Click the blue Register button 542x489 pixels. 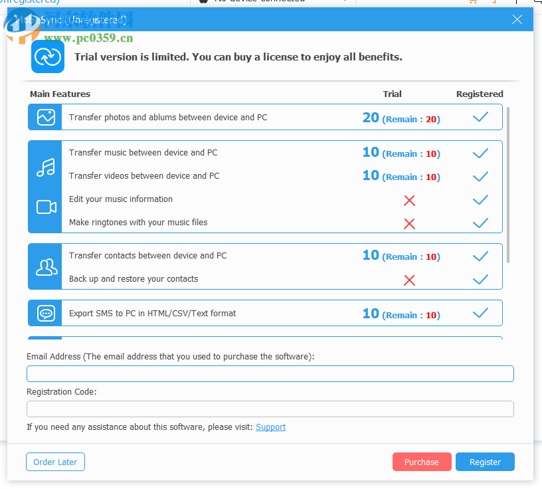[485, 462]
